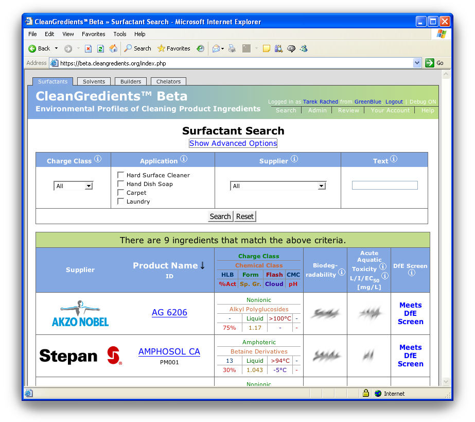The image size is (475, 422).
Task: Check the Hard Surface Cleaner box
Action: (x=120, y=175)
